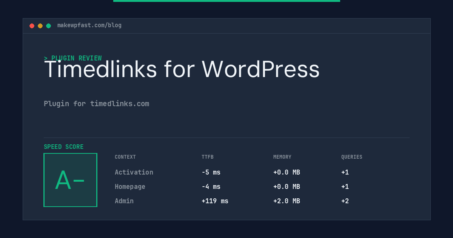Click the yellow window dot
Image resolution: width=453 pixels, height=238 pixels.
point(40,26)
